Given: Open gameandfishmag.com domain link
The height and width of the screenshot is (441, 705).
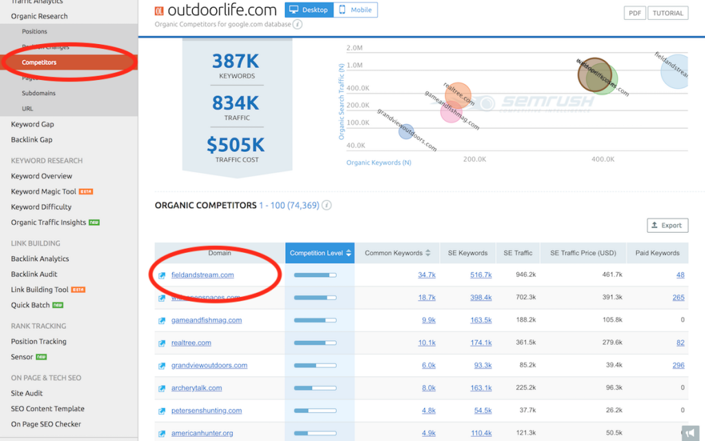Looking at the screenshot, I should tap(207, 320).
